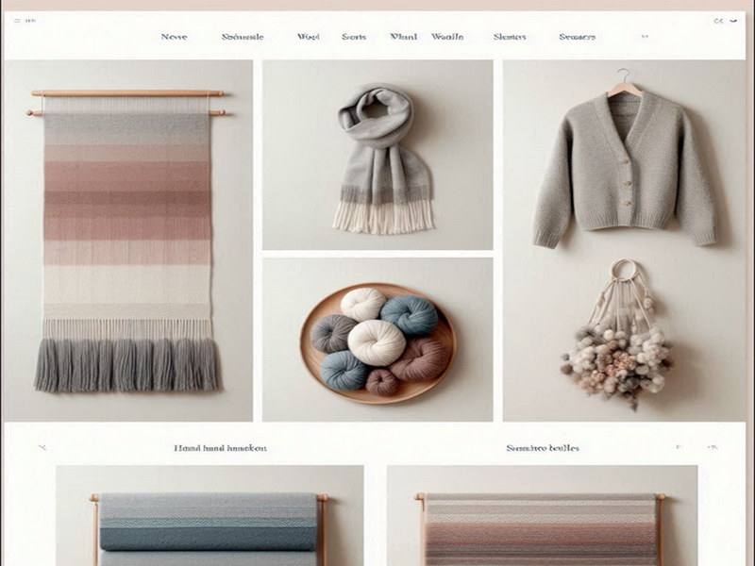This screenshot has height=566, width=755.
Task: Go to the Neve nav link
Action: 174,37
